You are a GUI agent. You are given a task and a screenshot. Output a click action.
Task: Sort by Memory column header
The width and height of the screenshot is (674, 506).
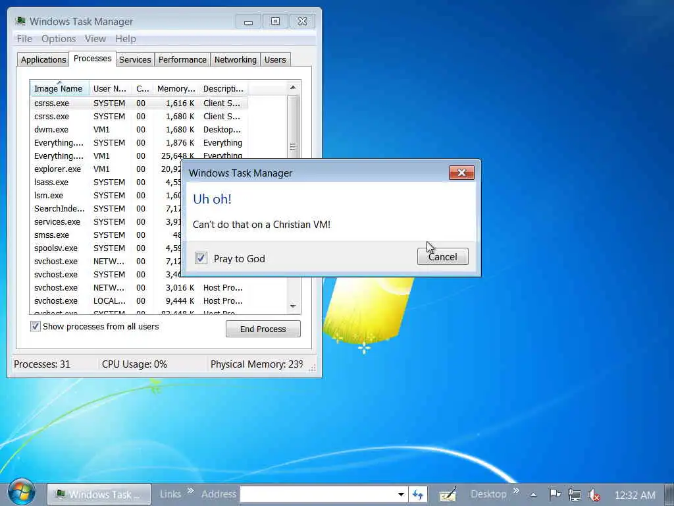176,88
